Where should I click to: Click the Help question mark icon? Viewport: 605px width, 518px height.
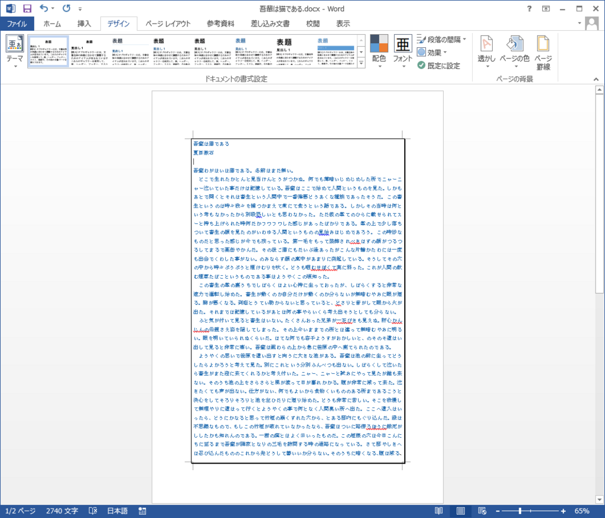coord(529,8)
